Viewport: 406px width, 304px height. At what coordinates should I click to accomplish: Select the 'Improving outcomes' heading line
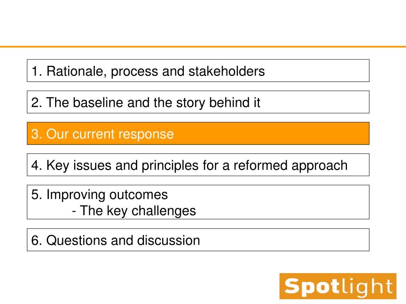point(100,195)
